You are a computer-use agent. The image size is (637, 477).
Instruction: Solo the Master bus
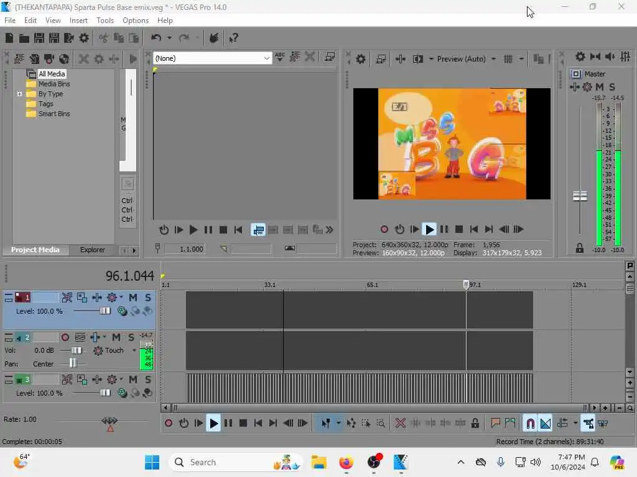(612, 87)
